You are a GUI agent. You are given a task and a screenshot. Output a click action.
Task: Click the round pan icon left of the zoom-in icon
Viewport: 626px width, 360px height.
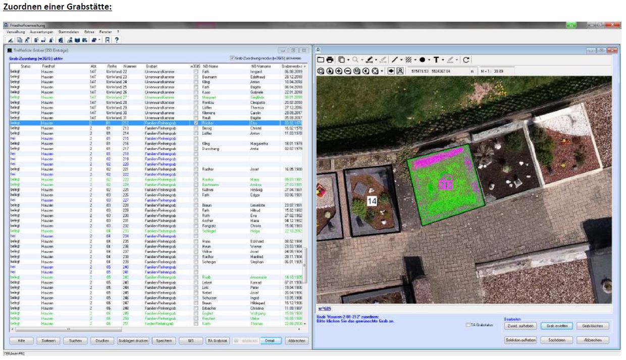(x=330, y=71)
